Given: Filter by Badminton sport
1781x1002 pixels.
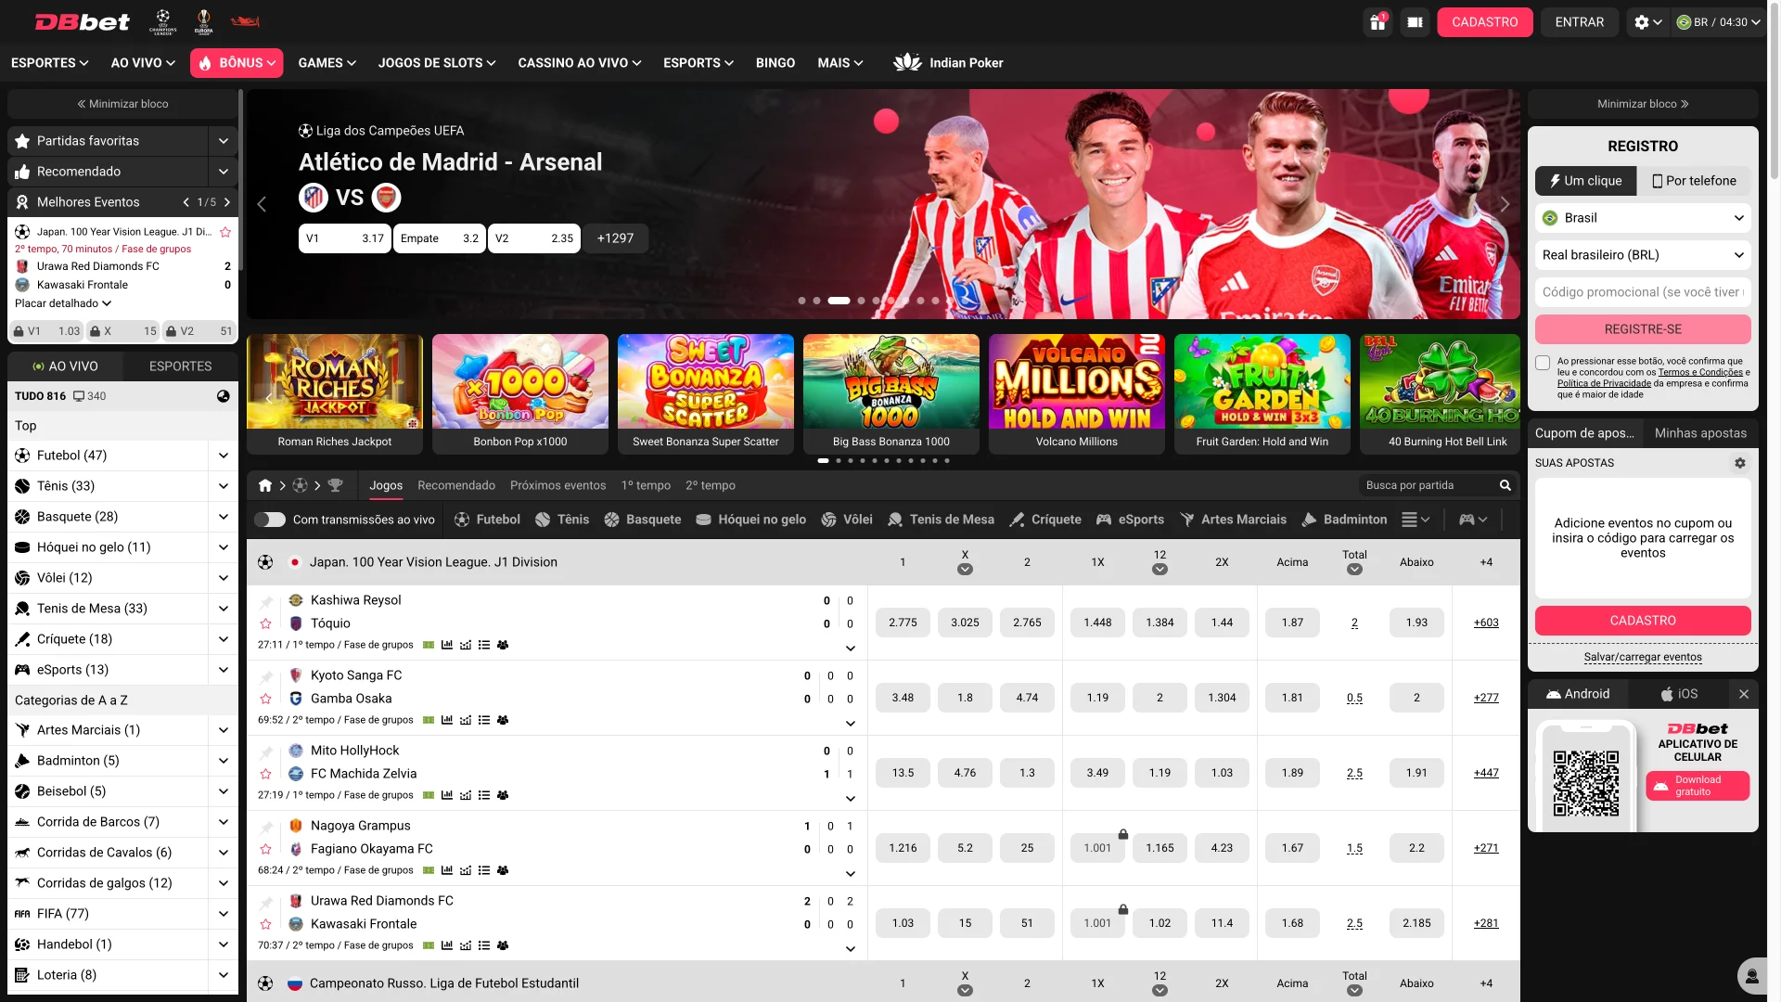Looking at the screenshot, I should [x=1344, y=520].
